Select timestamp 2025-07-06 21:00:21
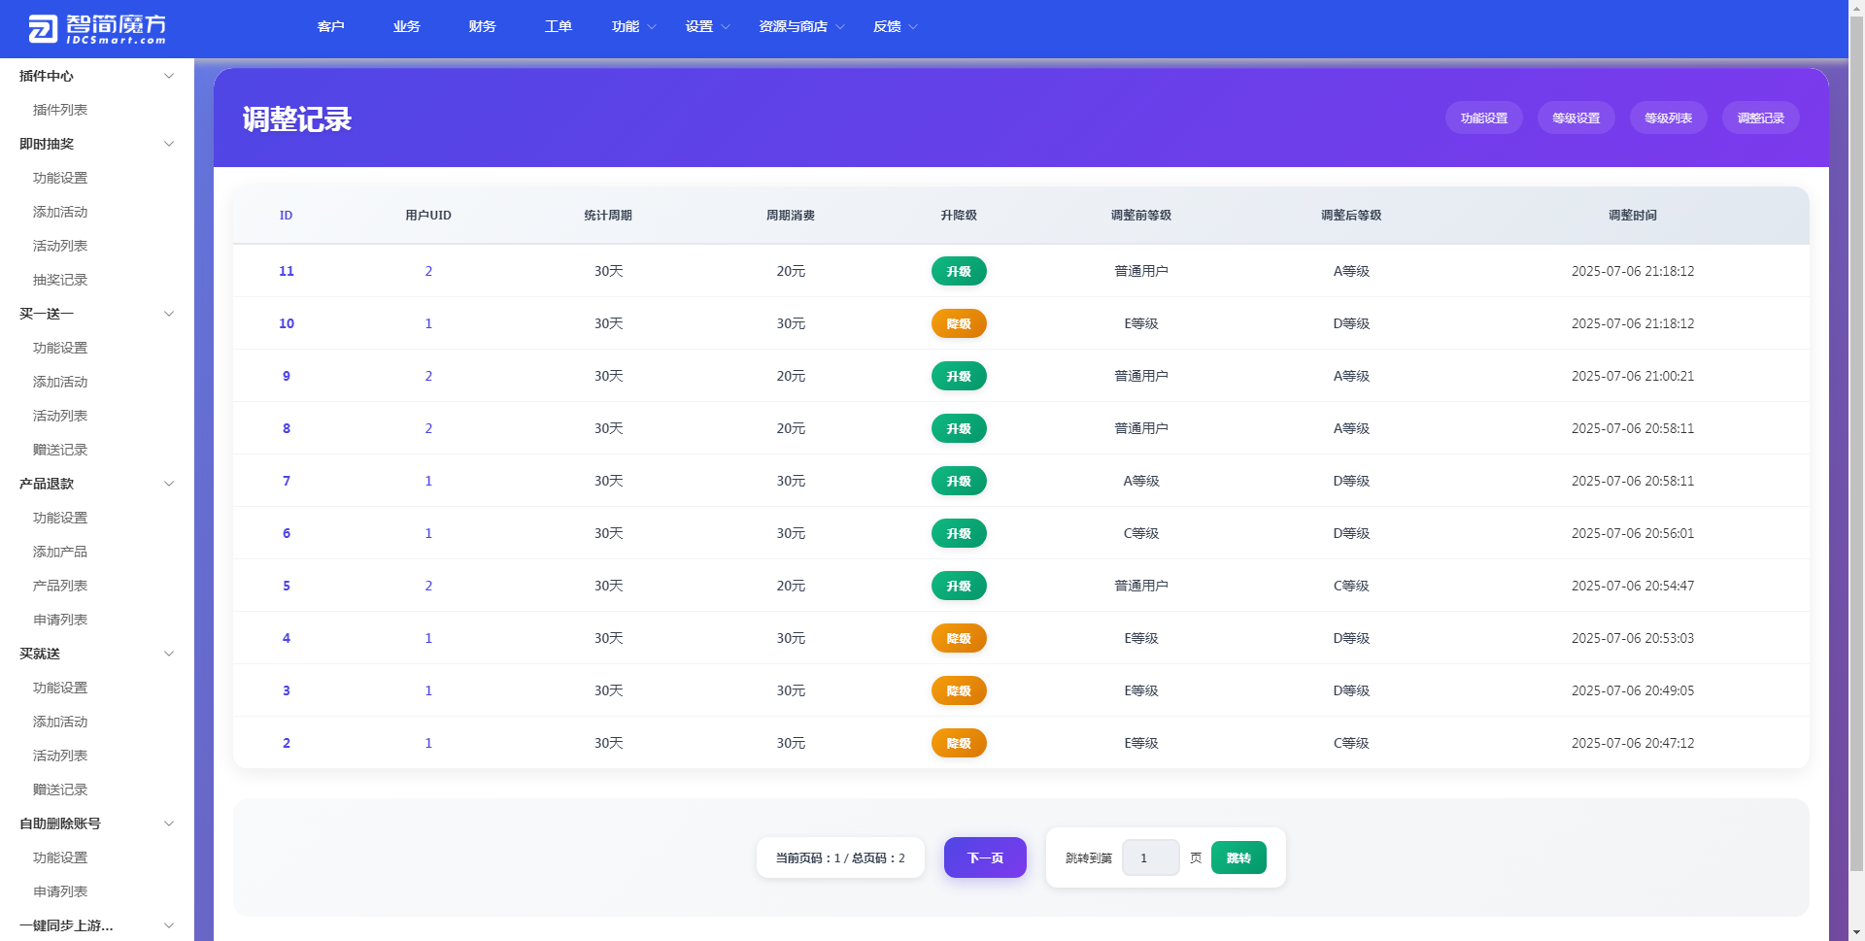 tap(1633, 376)
